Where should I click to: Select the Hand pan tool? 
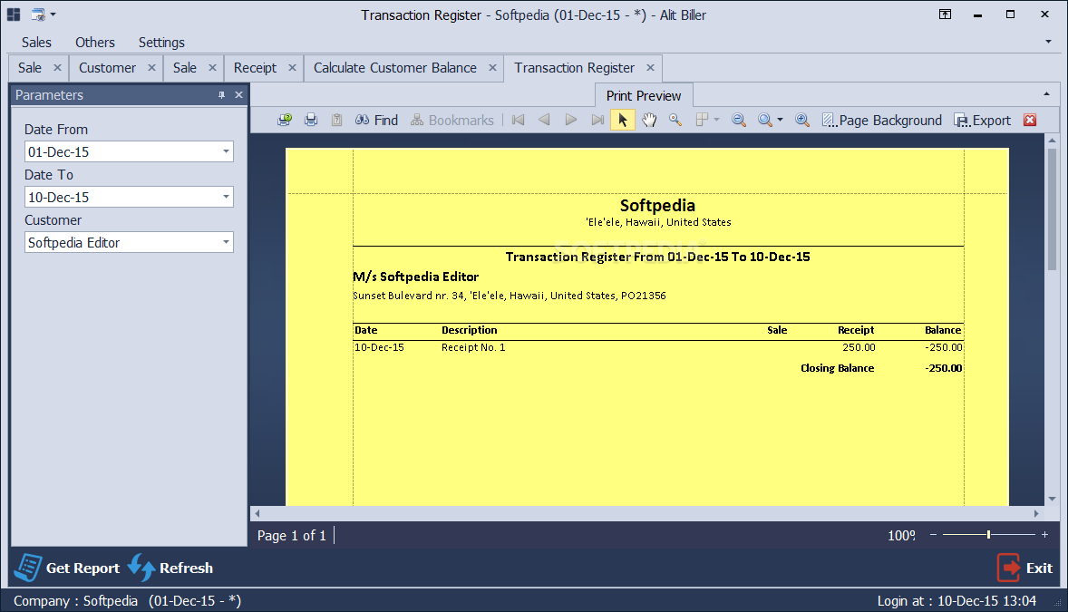pyautogui.click(x=649, y=120)
